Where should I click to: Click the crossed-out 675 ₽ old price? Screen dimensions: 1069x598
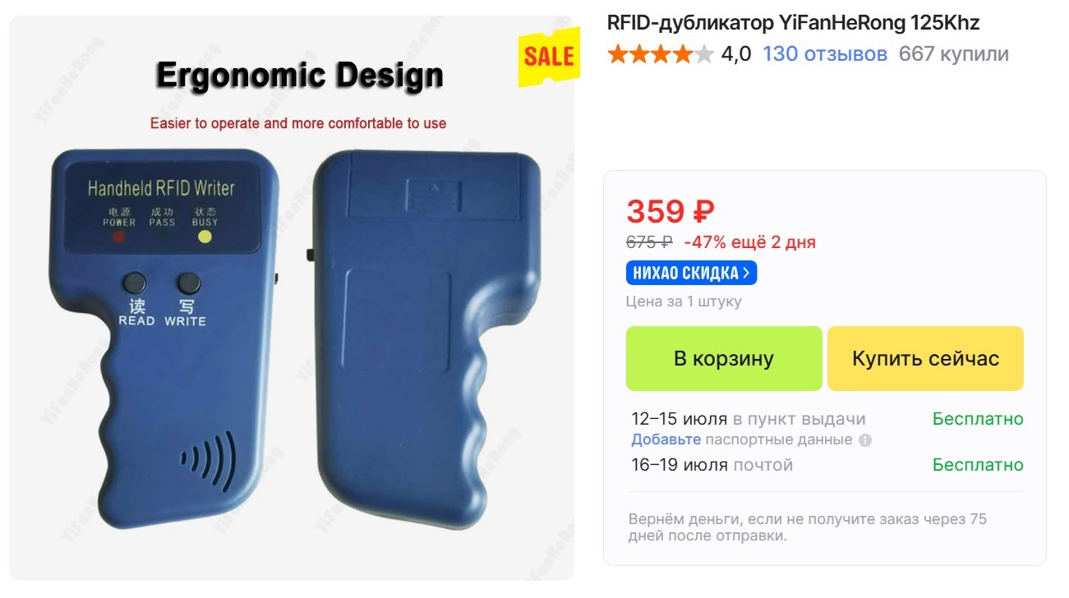(x=649, y=242)
